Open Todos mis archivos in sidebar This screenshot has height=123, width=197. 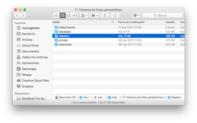tap(32, 57)
